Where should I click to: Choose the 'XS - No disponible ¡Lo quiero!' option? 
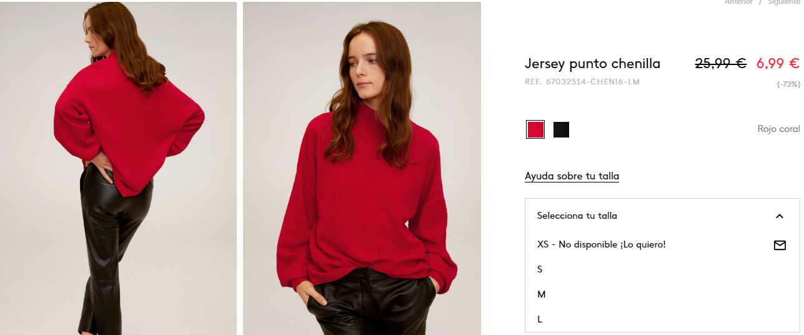point(662,244)
